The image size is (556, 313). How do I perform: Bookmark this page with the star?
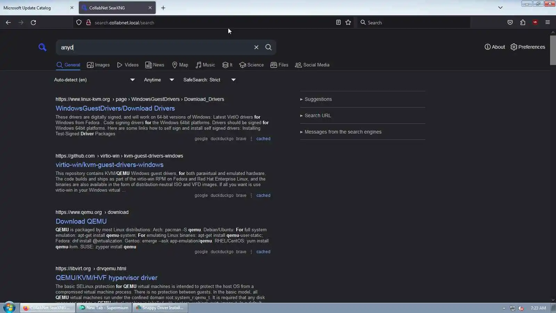(348, 23)
